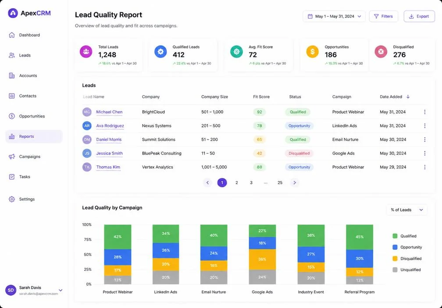The width and height of the screenshot is (442, 308).
Task: Jump to page 25
Action: click(280, 182)
